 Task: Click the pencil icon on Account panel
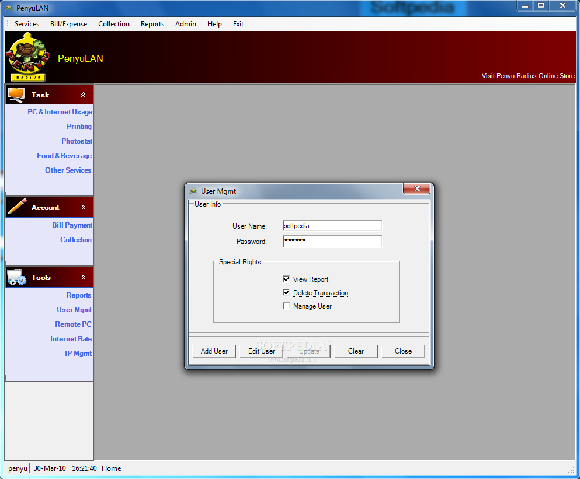pyautogui.click(x=17, y=207)
